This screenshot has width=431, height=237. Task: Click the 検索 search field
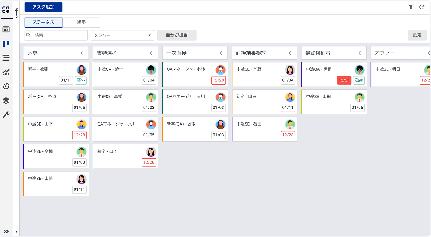[59, 35]
